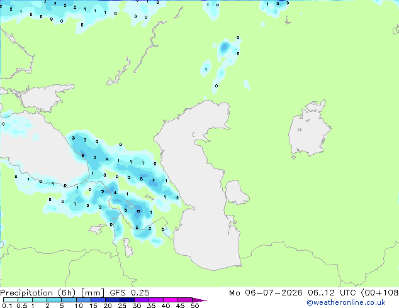This screenshot has width=399, height=308.
Task: Select the "50" legend scale label
Action: (x=195, y=305)
